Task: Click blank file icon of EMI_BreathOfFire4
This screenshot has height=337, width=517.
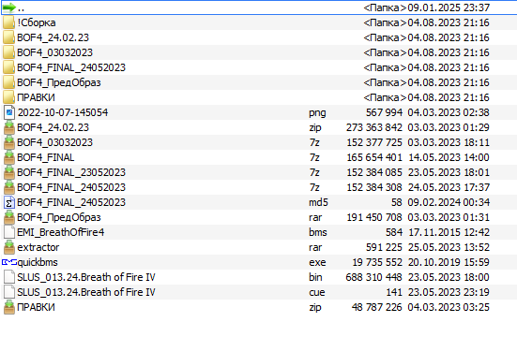Action: (x=9, y=232)
